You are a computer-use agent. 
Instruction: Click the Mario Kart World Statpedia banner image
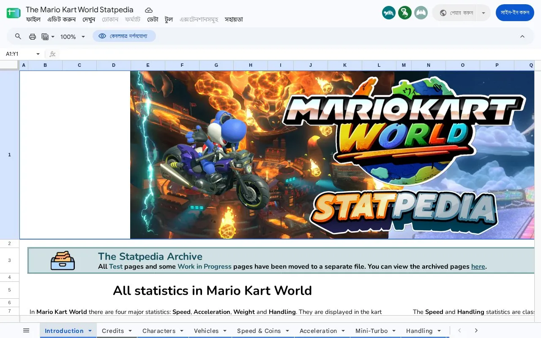[x=332, y=155]
